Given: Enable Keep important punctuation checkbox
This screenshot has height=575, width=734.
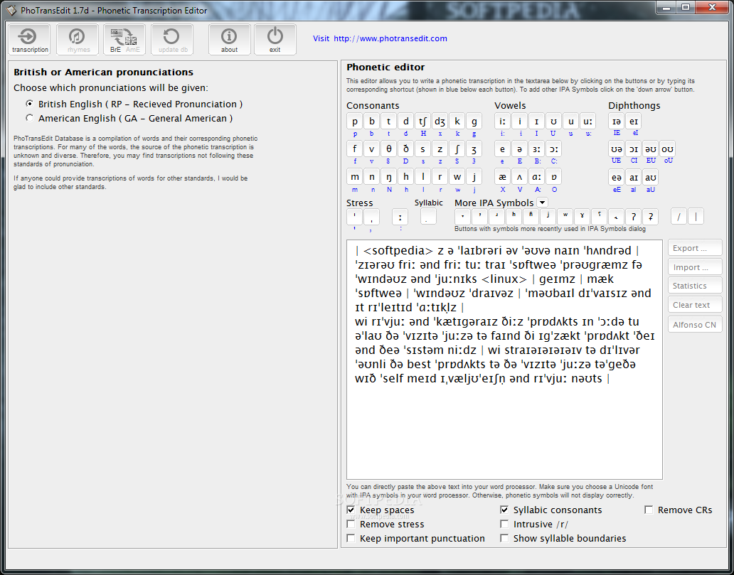Looking at the screenshot, I should click(x=351, y=538).
